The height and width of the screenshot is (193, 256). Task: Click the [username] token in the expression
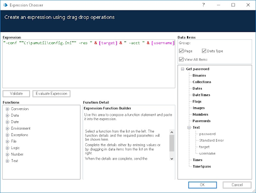pos(163,43)
